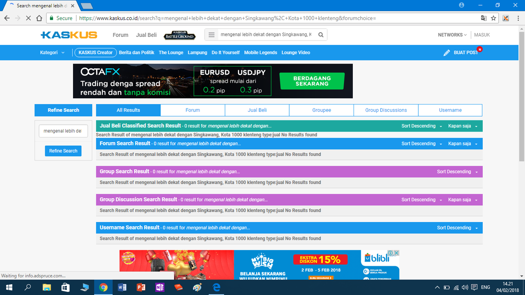525x295 pixels.
Task: Open Sort Descending in Group Discussion results
Action: click(x=422, y=200)
